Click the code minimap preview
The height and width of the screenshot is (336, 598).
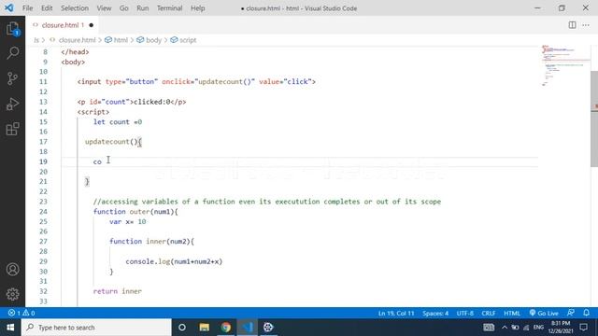[565, 65]
